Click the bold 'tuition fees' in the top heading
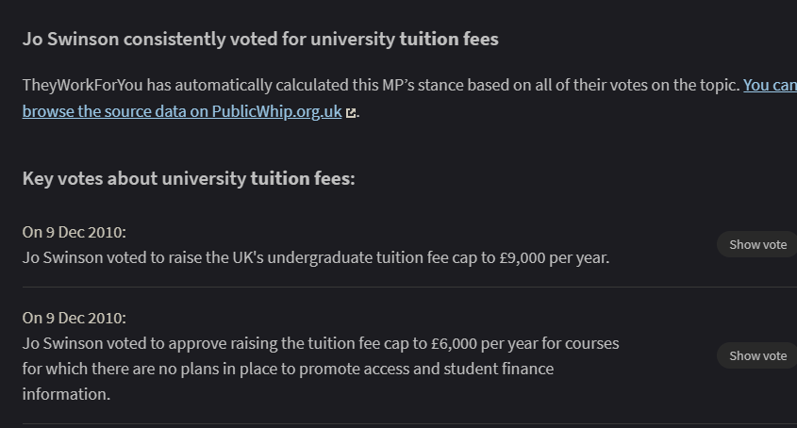Viewport: 797px width, 428px height. click(x=449, y=40)
